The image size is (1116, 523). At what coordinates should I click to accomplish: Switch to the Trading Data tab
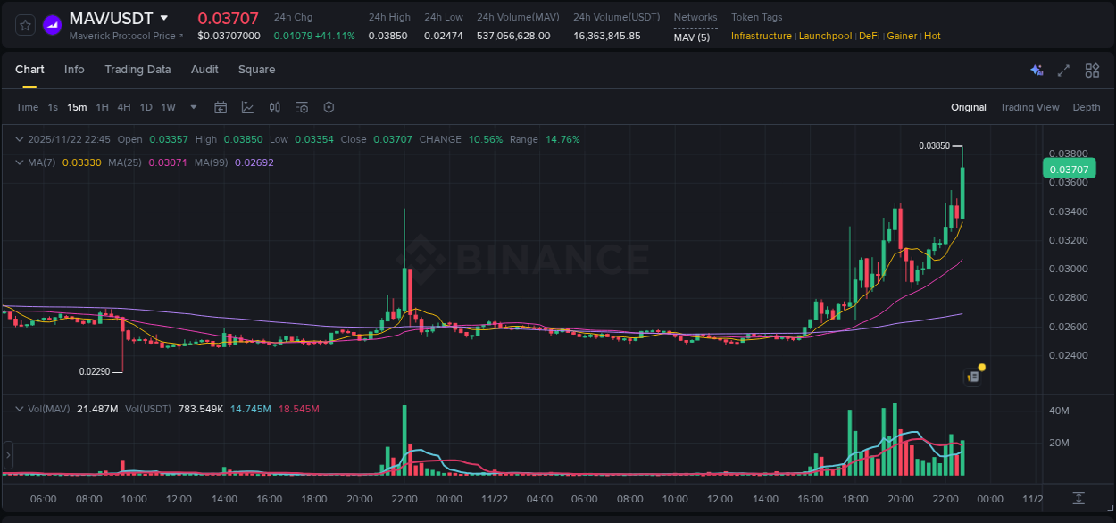[x=137, y=70]
